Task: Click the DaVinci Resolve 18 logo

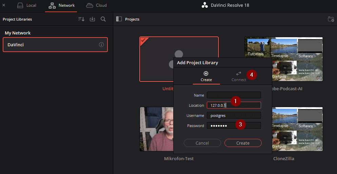Action: pos(205,5)
